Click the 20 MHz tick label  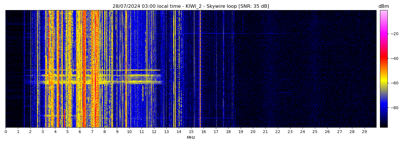pos(253,132)
